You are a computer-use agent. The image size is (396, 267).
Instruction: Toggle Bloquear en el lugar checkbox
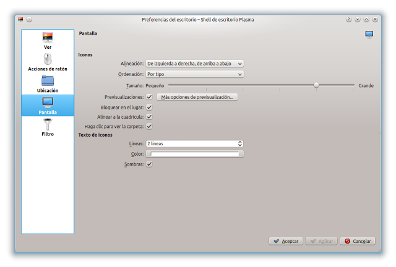pyautogui.click(x=149, y=107)
